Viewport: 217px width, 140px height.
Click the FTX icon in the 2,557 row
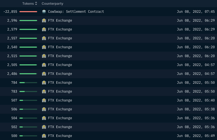[44, 38]
